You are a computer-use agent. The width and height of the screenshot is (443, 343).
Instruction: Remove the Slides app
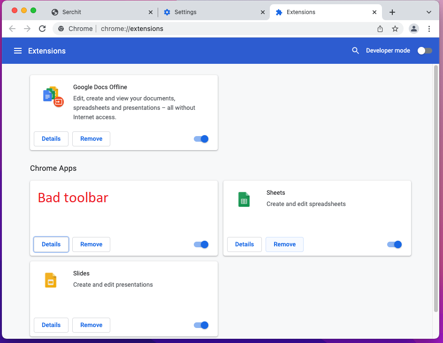coord(91,325)
